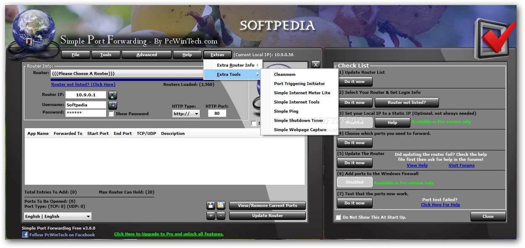The image size is (525, 248).
Task: Open the Visit Forums link
Action: click(462, 165)
